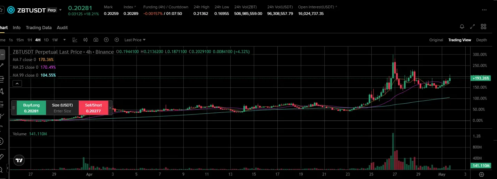Click the Mark price 0.20259
Viewport: 497px width, 179px height.
(111, 14)
